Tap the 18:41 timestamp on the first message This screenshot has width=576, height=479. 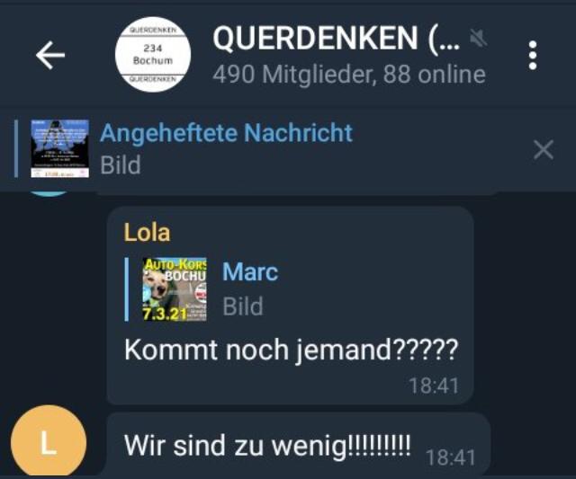click(434, 386)
